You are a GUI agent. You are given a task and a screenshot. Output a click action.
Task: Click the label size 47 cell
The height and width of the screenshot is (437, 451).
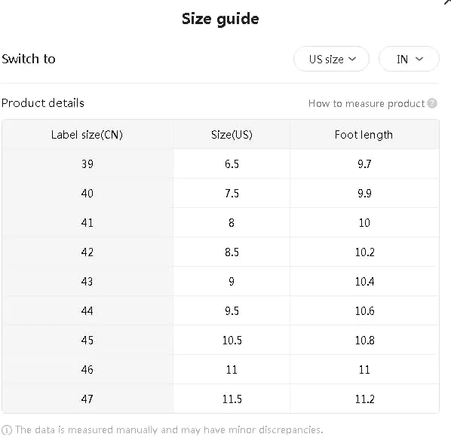tap(87, 399)
